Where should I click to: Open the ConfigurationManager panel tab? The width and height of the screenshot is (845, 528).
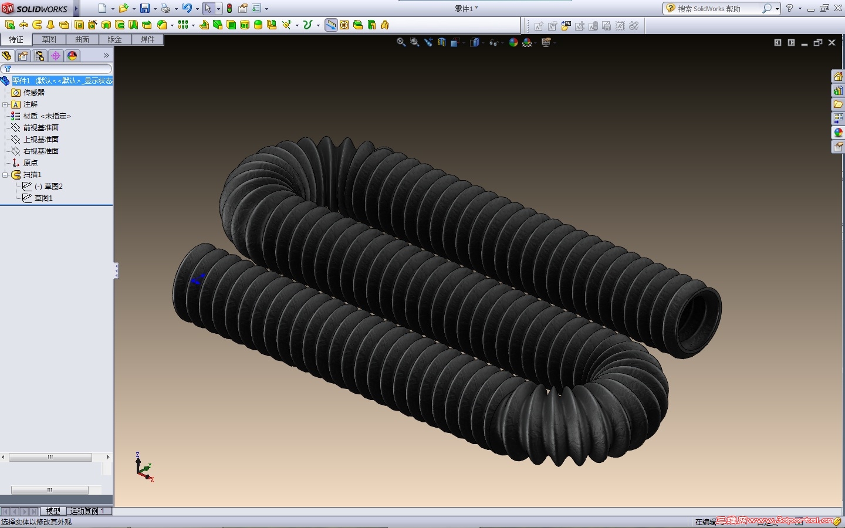(x=39, y=56)
